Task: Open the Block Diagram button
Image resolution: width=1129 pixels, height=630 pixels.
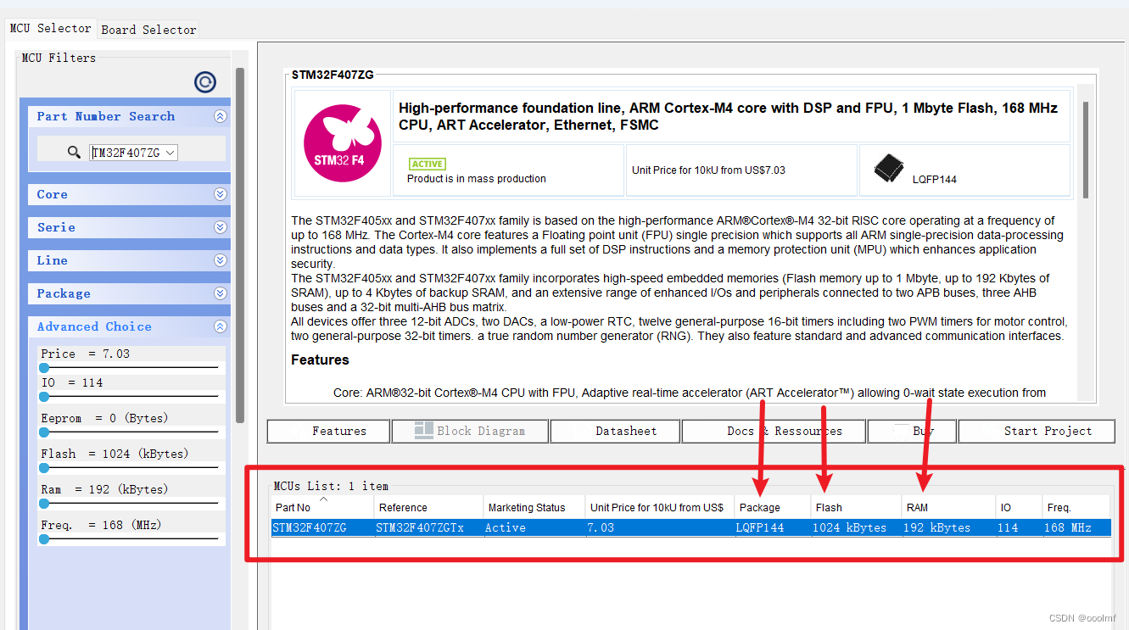Action: point(470,431)
